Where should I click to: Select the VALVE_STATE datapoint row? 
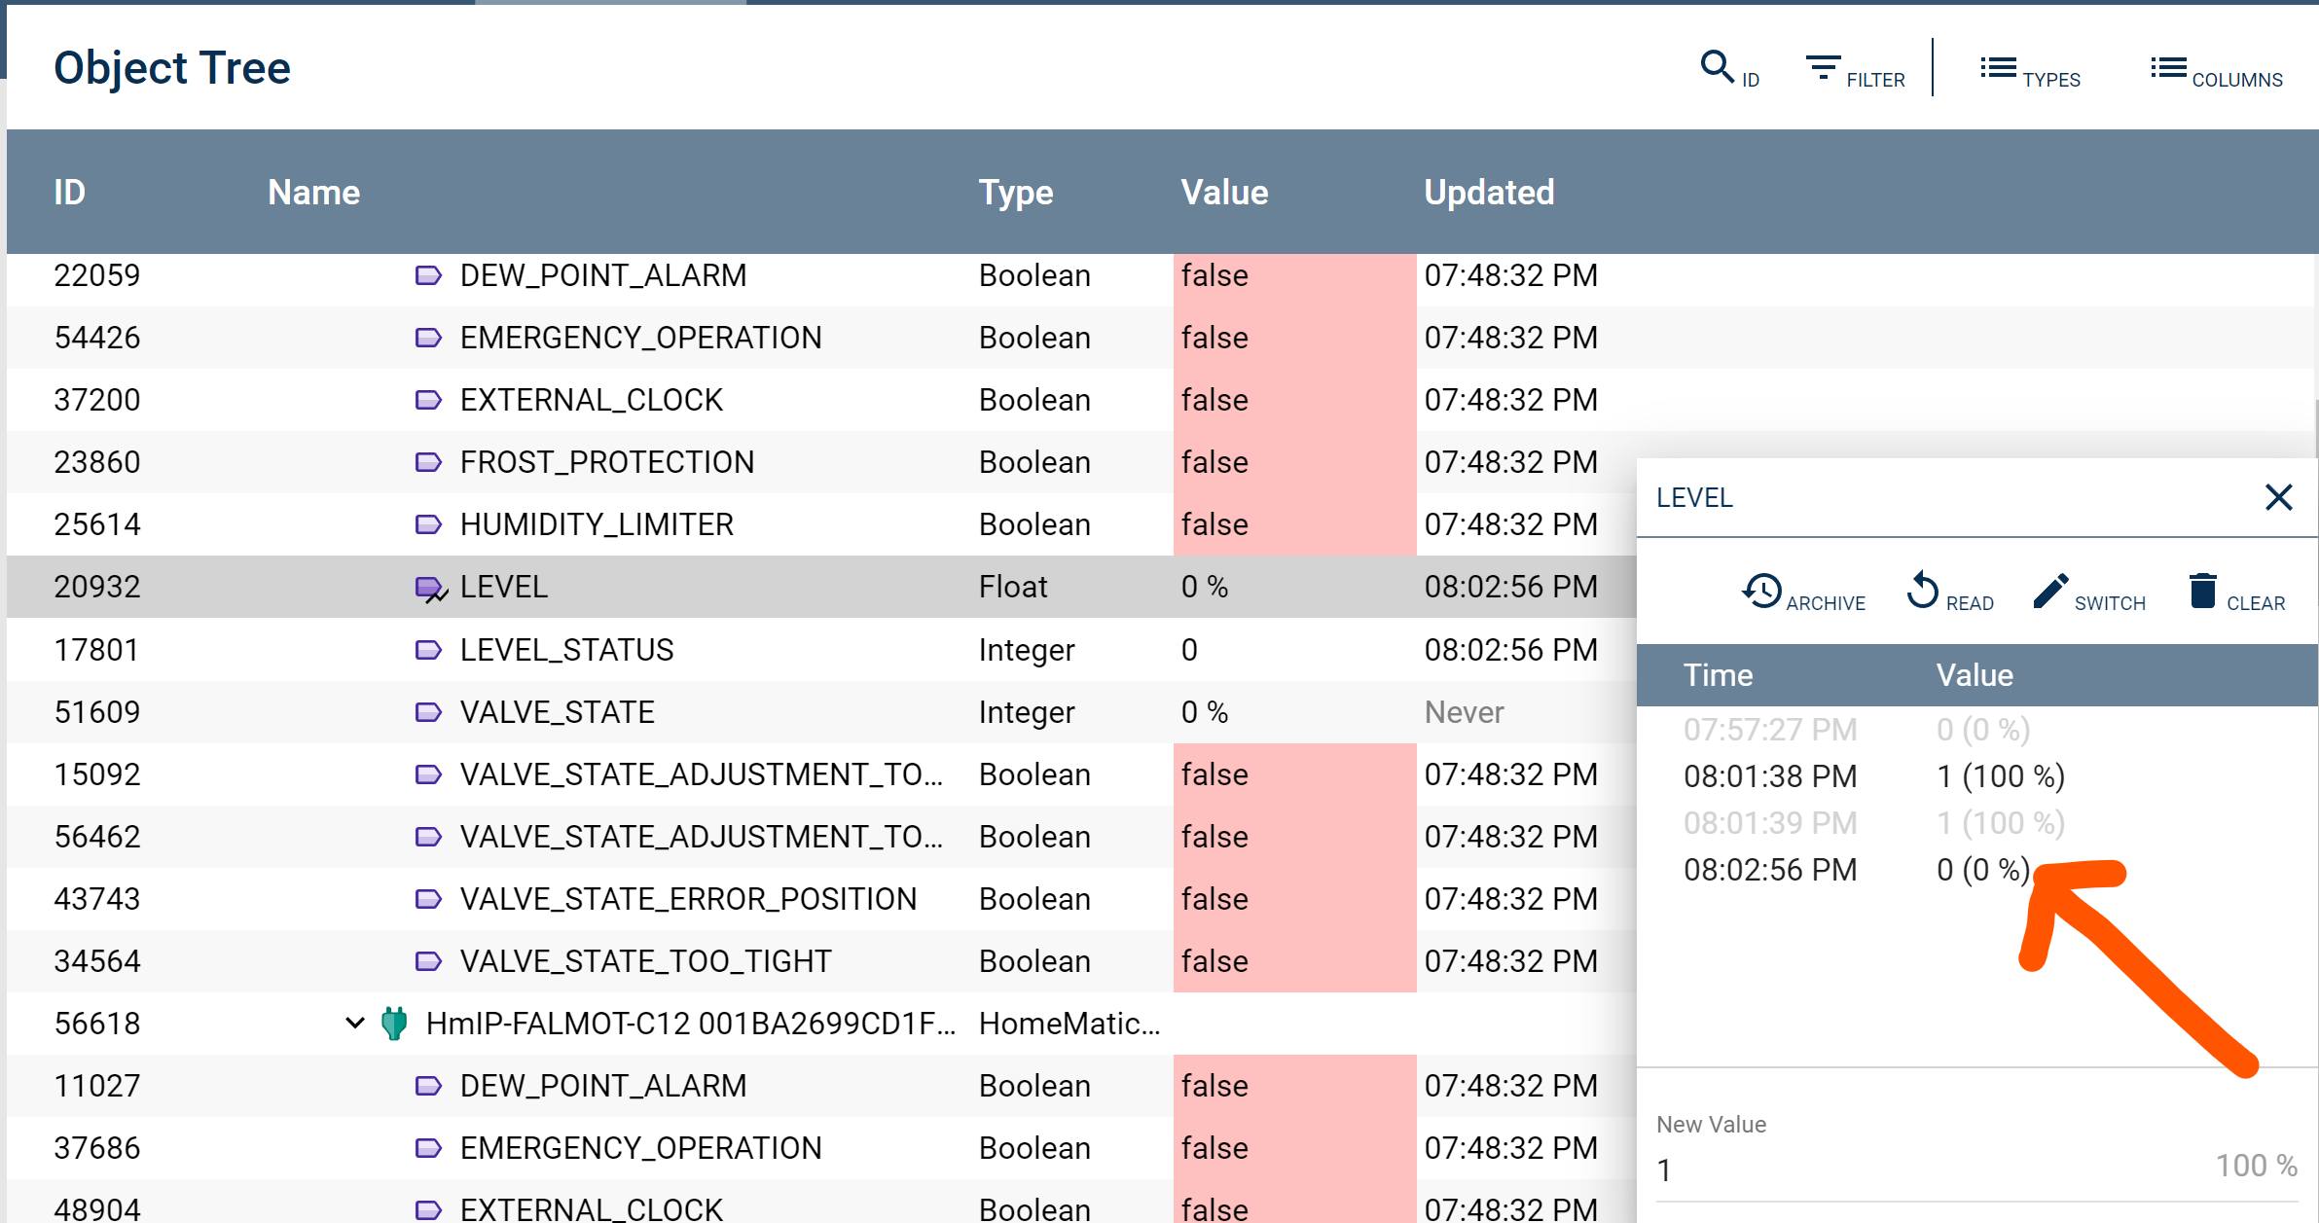point(557,712)
